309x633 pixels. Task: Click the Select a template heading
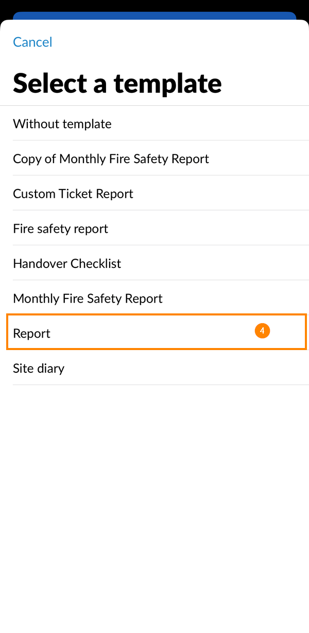[x=117, y=83]
